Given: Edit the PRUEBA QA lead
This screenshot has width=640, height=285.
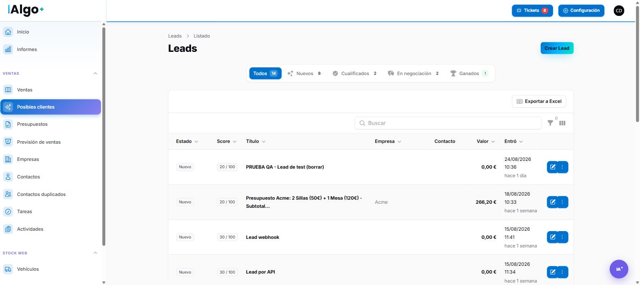Looking at the screenshot, I should tap(552, 167).
